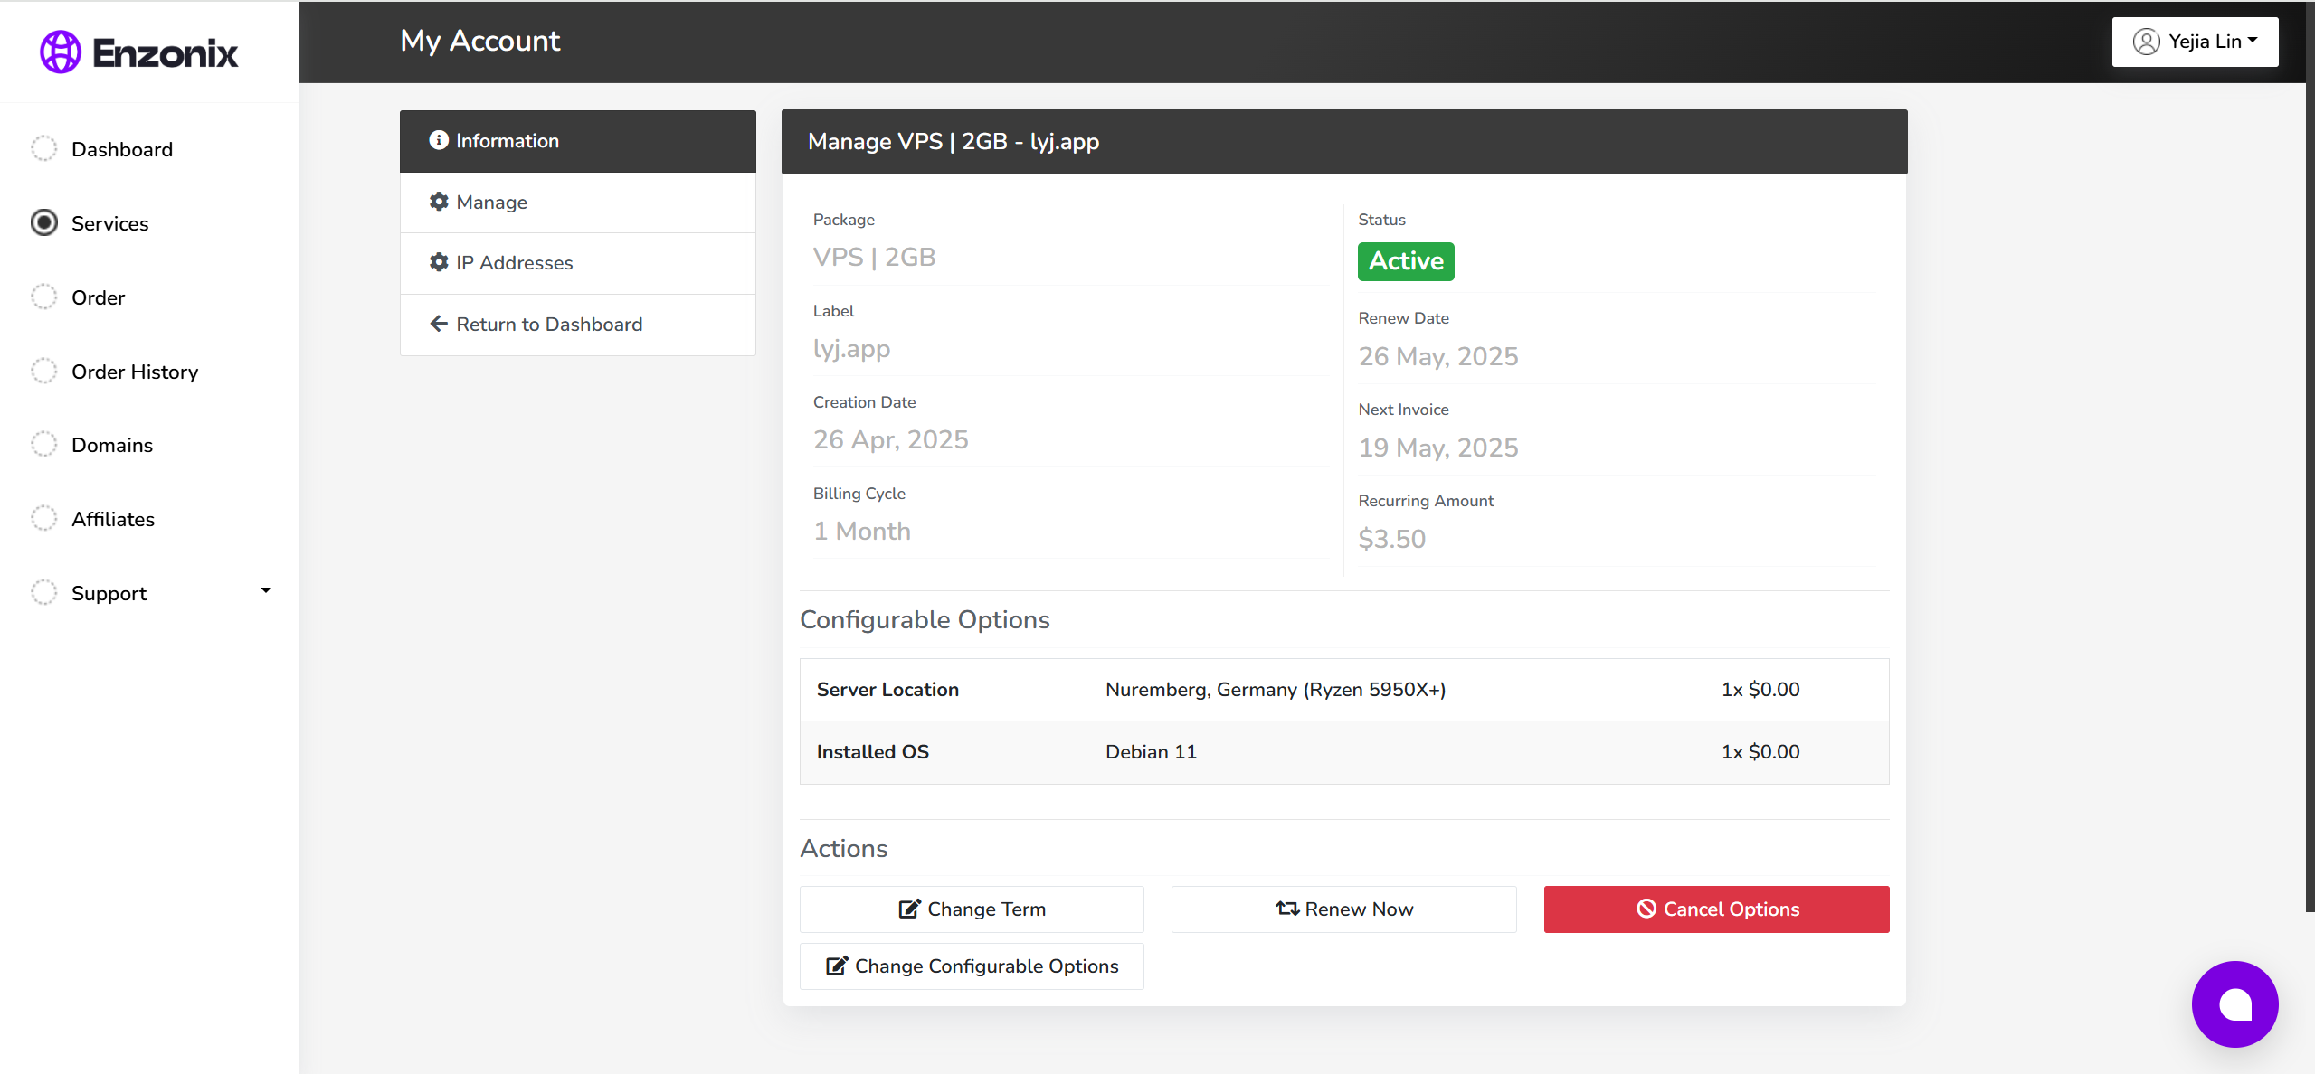Click the 'VPS | 2GB' package value
The height and width of the screenshot is (1074, 2315).
[874, 257]
